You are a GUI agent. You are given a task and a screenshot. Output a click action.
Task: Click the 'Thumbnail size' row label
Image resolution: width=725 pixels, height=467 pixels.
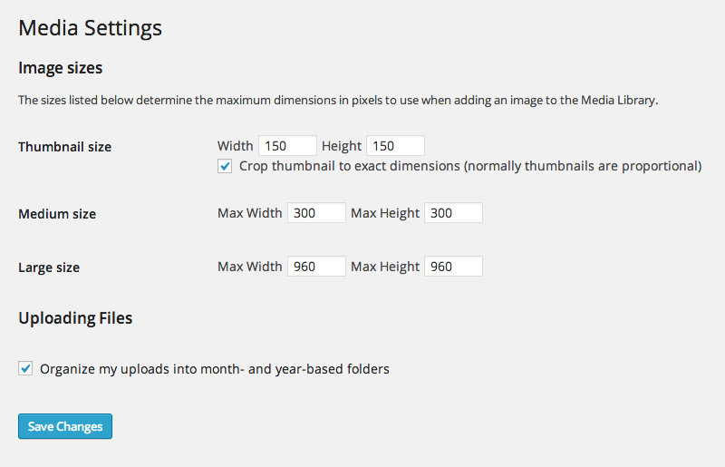coord(65,147)
